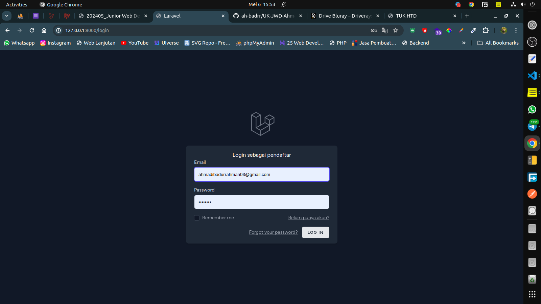This screenshot has width=541, height=304.
Task: Open the SVG Repo bookmark
Action: [x=207, y=43]
